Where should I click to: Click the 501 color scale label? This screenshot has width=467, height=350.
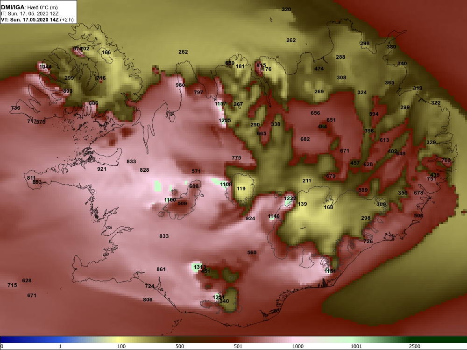238,346
